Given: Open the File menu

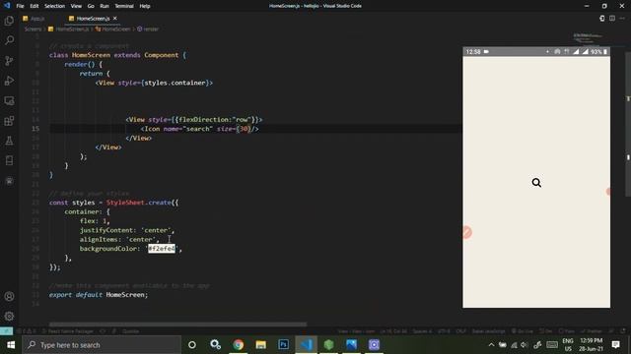Looking at the screenshot, I should (20, 6).
